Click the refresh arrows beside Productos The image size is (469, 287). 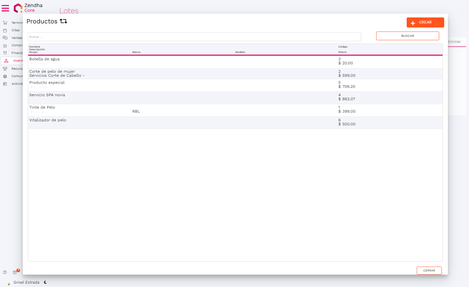point(63,21)
